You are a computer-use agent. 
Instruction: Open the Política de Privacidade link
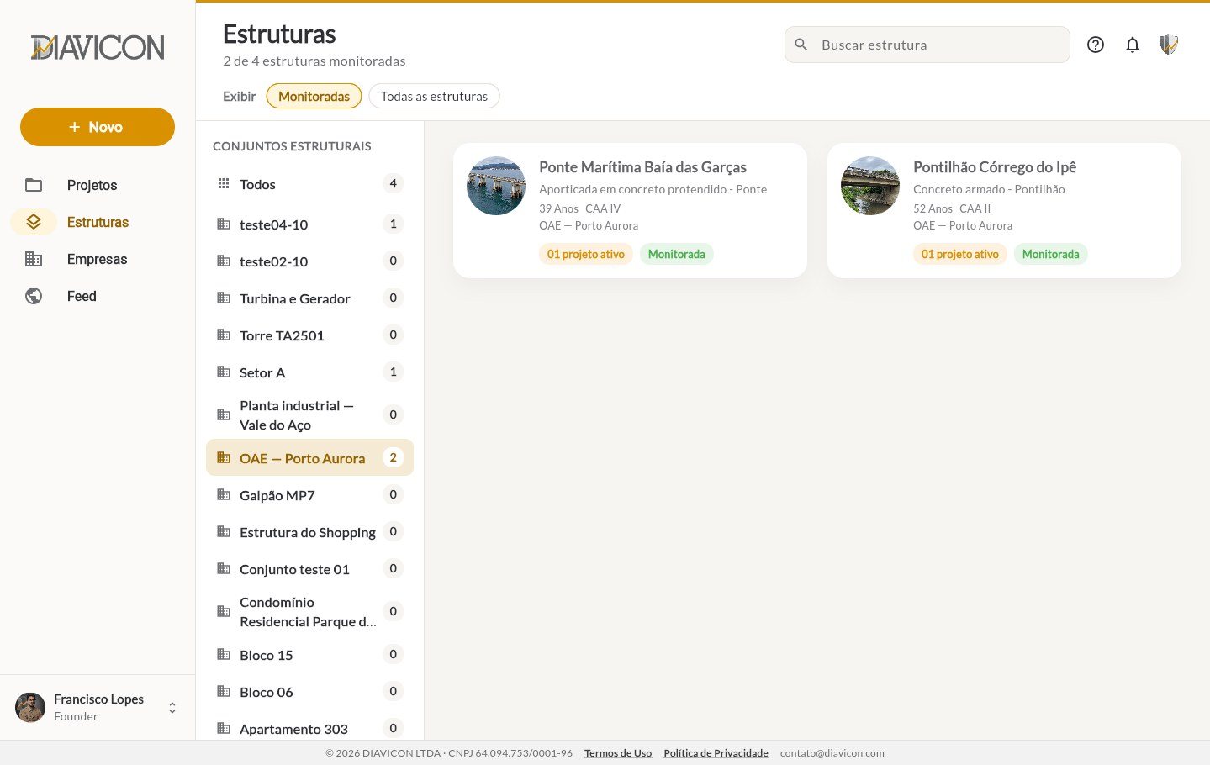tap(716, 753)
